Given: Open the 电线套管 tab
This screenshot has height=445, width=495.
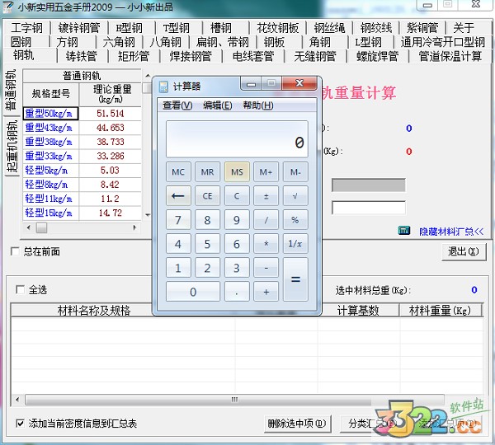Looking at the screenshot, I should (253, 56).
